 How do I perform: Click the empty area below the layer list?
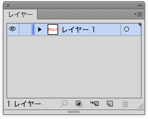[74, 67]
